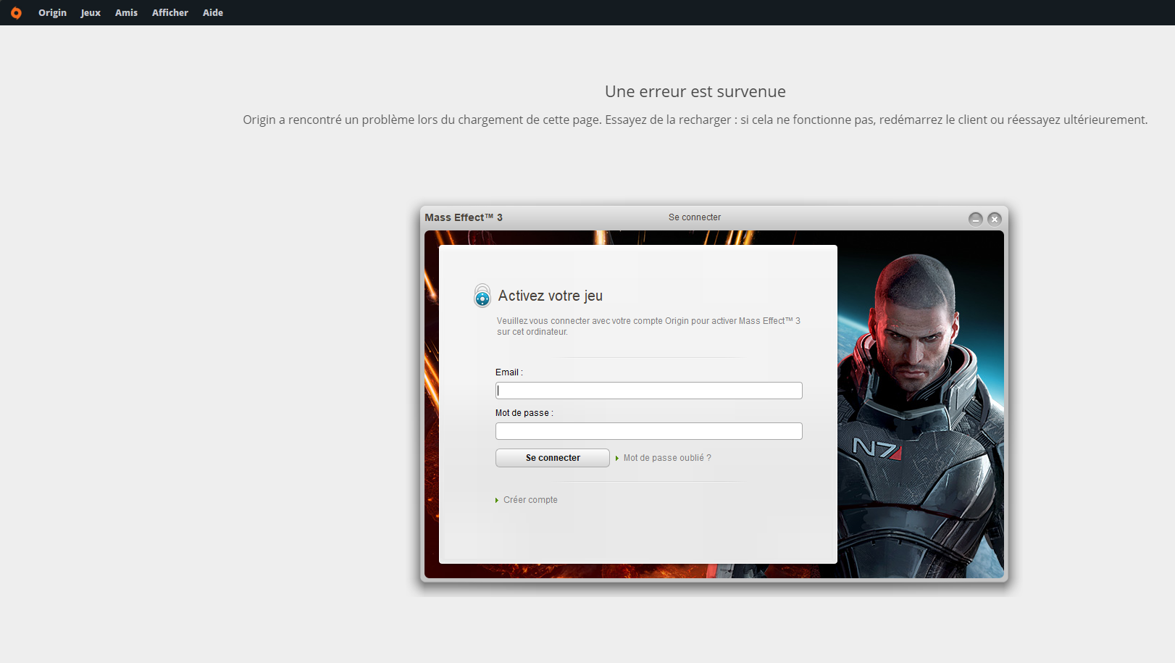
Task: Focus the Email input field
Action: tap(649, 391)
